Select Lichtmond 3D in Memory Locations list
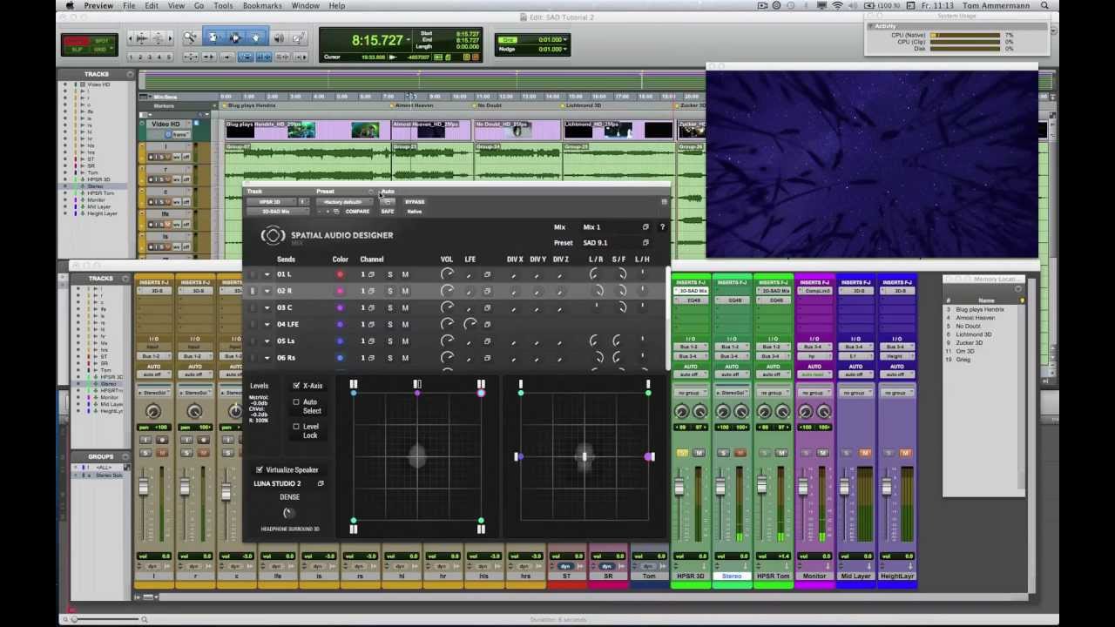The image size is (1115, 627). [974, 334]
